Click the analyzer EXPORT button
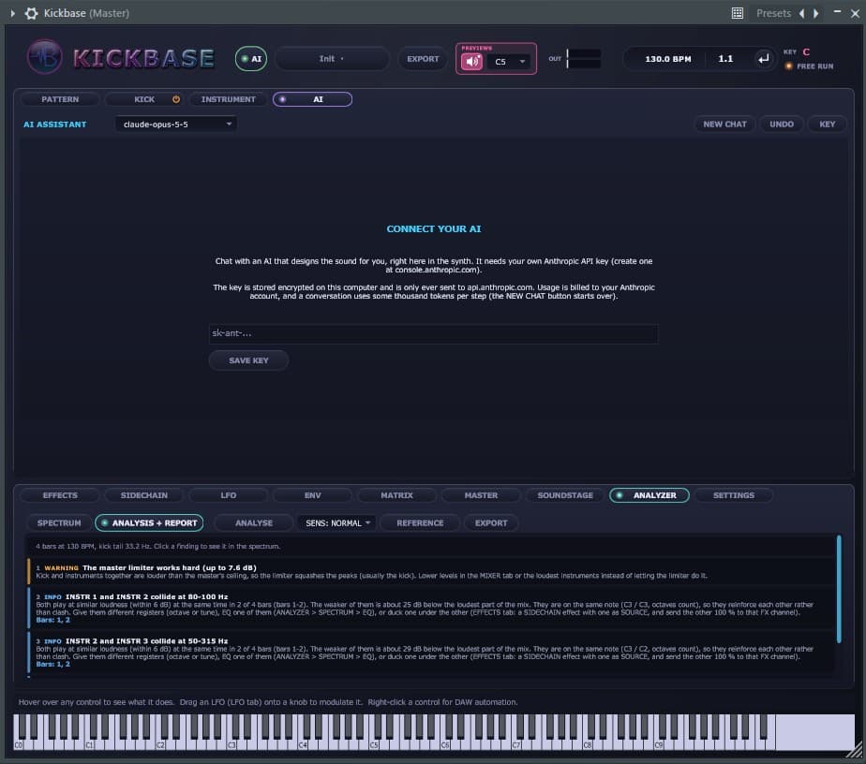The width and height of the screenshot is (866, 764). click(491, 523)
